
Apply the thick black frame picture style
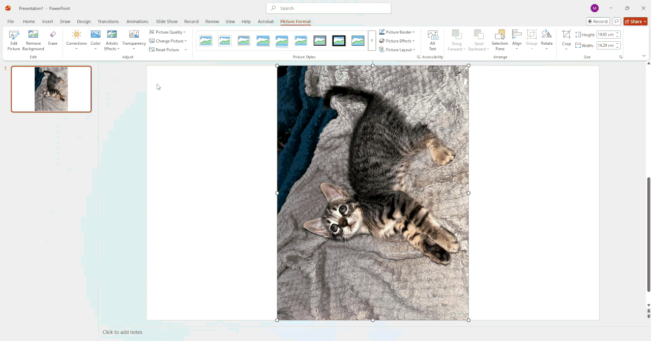339,41
